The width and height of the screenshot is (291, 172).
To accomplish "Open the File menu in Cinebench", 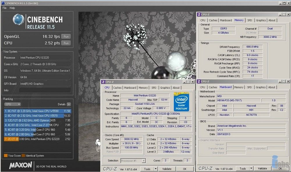I will [4, 8].
